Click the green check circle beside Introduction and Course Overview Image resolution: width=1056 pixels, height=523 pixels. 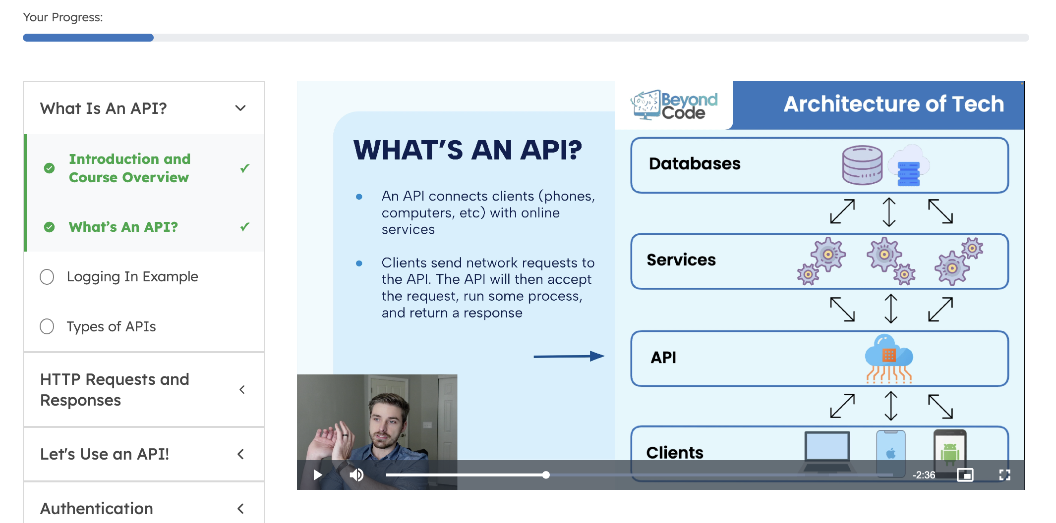[49, 168]
